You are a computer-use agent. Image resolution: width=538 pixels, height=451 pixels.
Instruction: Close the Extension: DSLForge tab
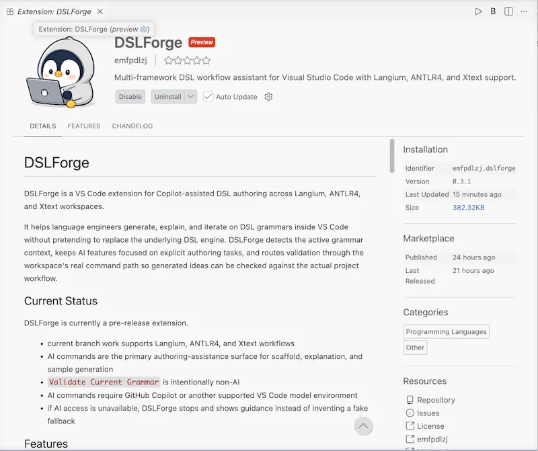pos(100,11)
